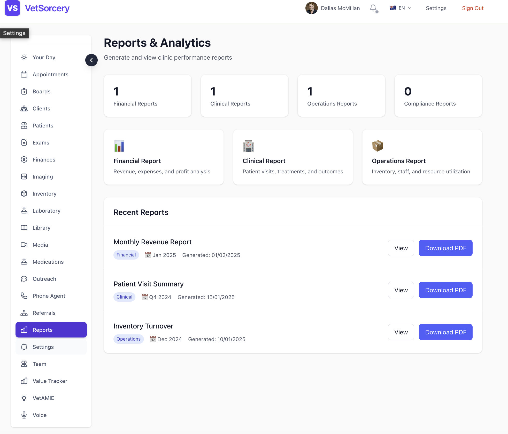The height and width of the screenshot is (434, 508).
Task: Open the EN language dropdown
Action: click(401, 8)
